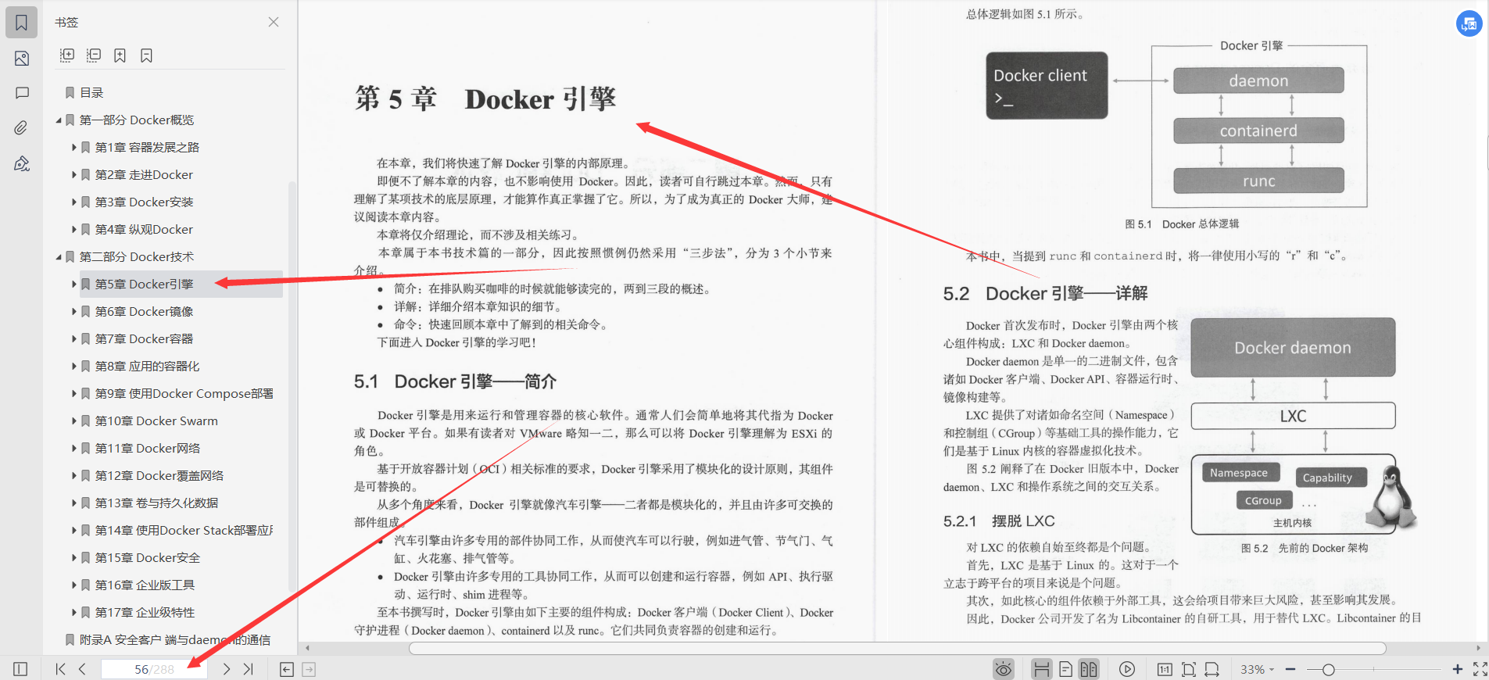Select 第16章 企业版工具 bookmark
The height and width of the screenshot is (680, 1489).
145,585
